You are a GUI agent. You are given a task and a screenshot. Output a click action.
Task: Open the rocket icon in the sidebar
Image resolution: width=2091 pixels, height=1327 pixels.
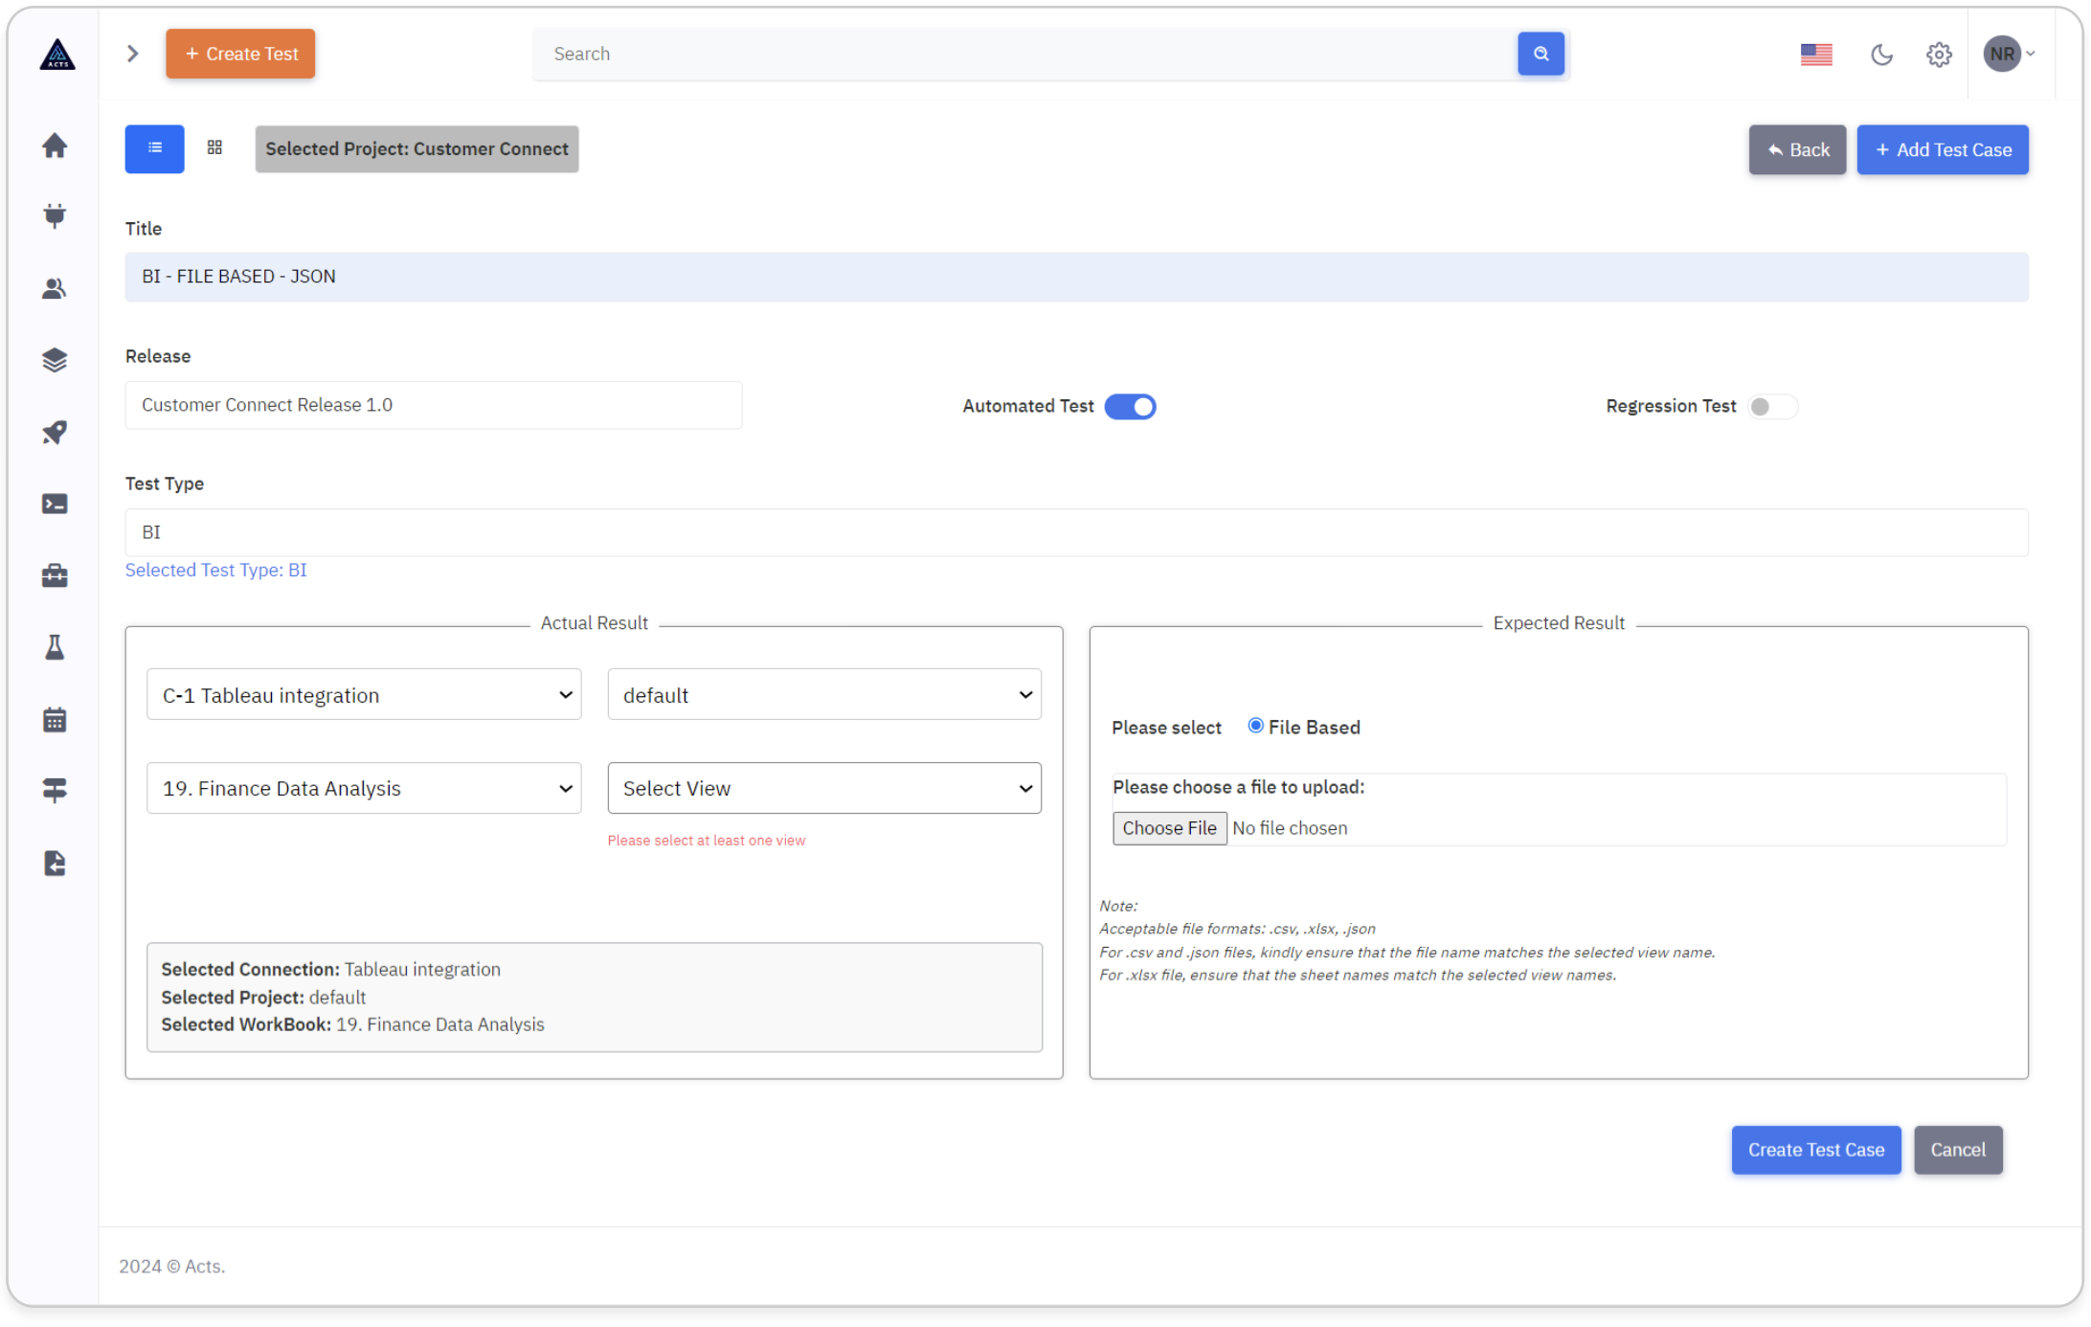pyautogui.click(x=55, y=432)
